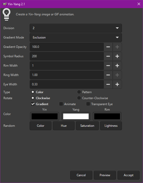Decrease Gradient Opacity with minus button
The image size is (143, 183).
[108, 47]
